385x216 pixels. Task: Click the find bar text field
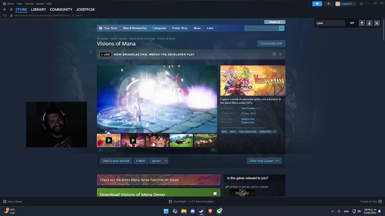click(330, 23)
